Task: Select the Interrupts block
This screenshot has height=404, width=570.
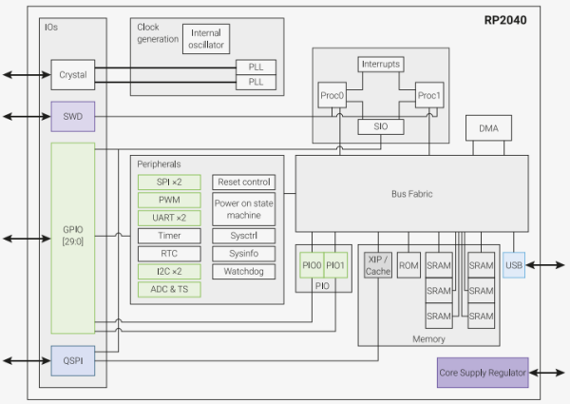Action: click(x=380, y=65)
